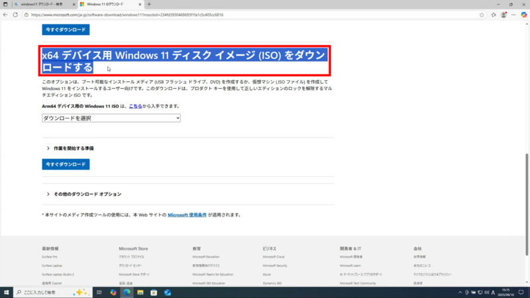This screenshot has width=530, height=298.
Task: Open the notification center in system tray
Action: (522, 292)
